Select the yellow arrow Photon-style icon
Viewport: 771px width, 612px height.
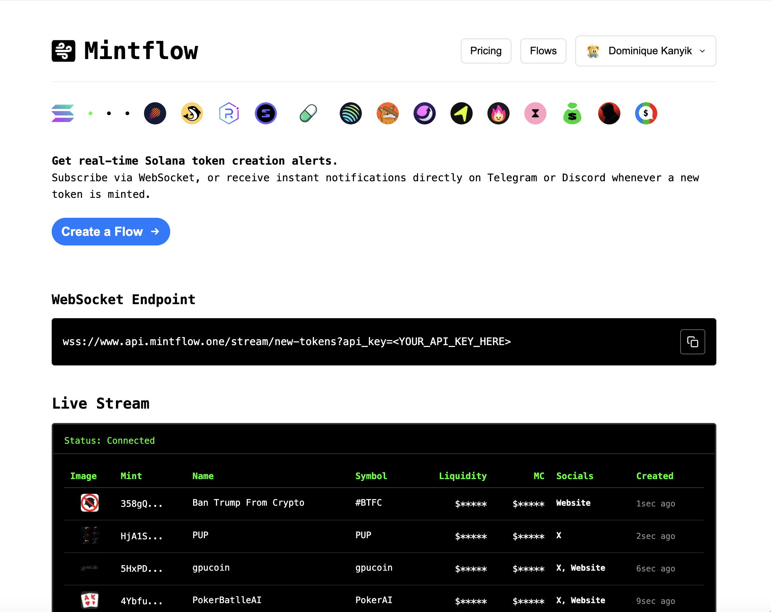(x=461, y=113)
